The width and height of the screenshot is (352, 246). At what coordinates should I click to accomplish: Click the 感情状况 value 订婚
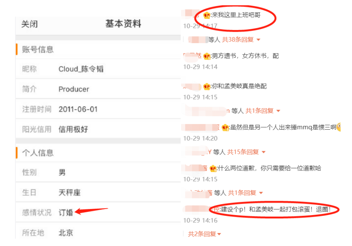tap(66, 213)
